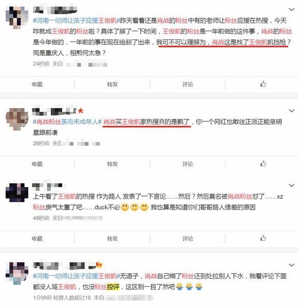The width and height of the screenshot is (298, 306).
Task: Open the first poster's avatar
Action: coord(17,17)
